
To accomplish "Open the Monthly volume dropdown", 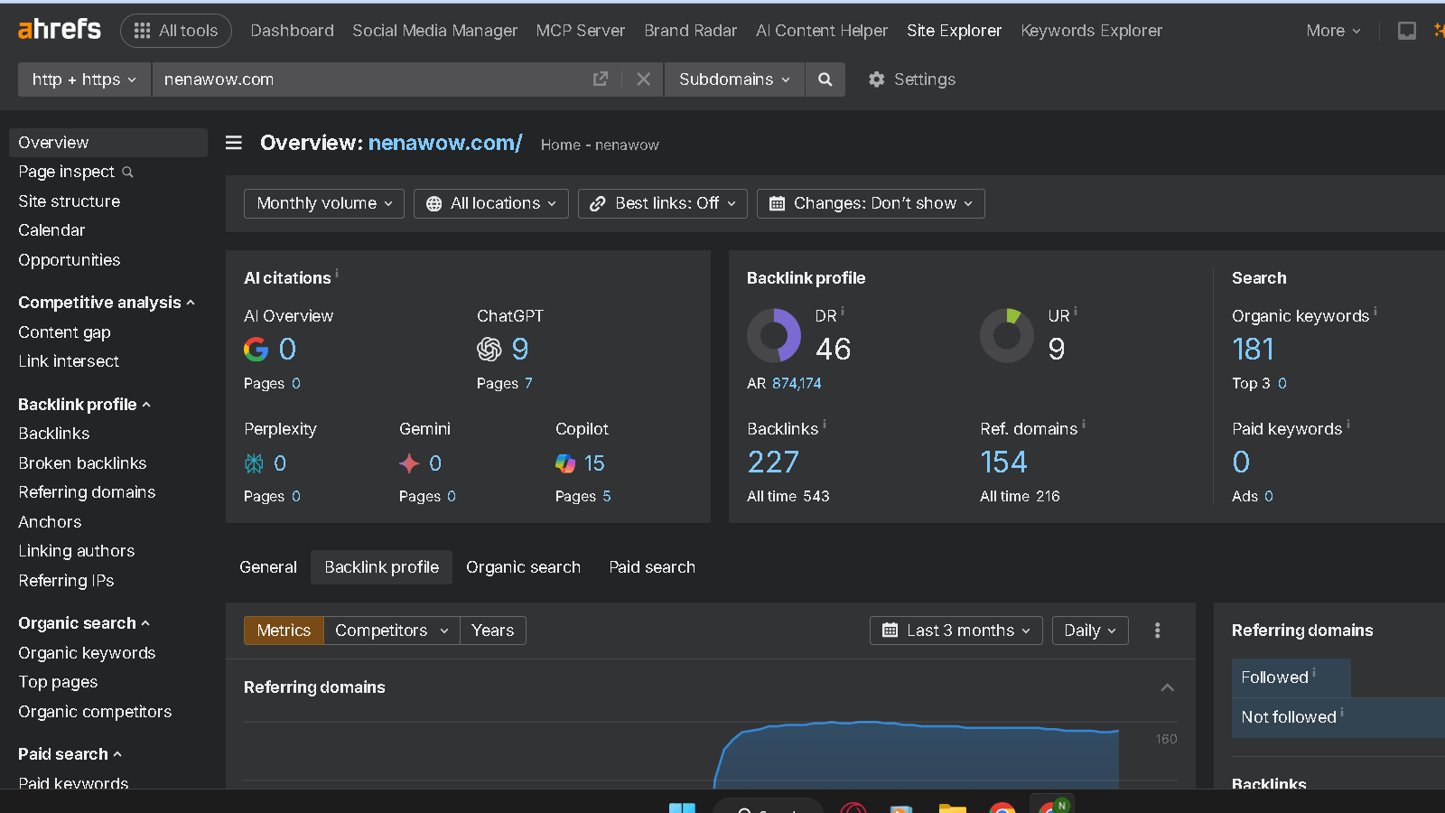I will pyautogui.click(x=323, y=203).
